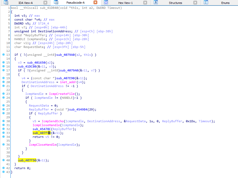
Task: Select the 'void *ReplyBuffer' declaration
Action: [x=31, y=35]
